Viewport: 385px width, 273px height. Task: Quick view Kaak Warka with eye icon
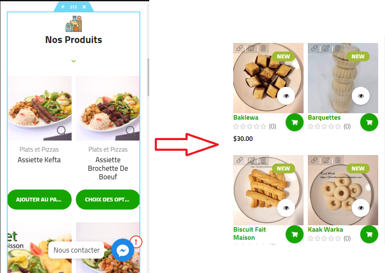[361, 208]
